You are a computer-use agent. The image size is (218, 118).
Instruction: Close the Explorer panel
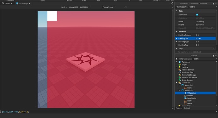coord(216,56)
